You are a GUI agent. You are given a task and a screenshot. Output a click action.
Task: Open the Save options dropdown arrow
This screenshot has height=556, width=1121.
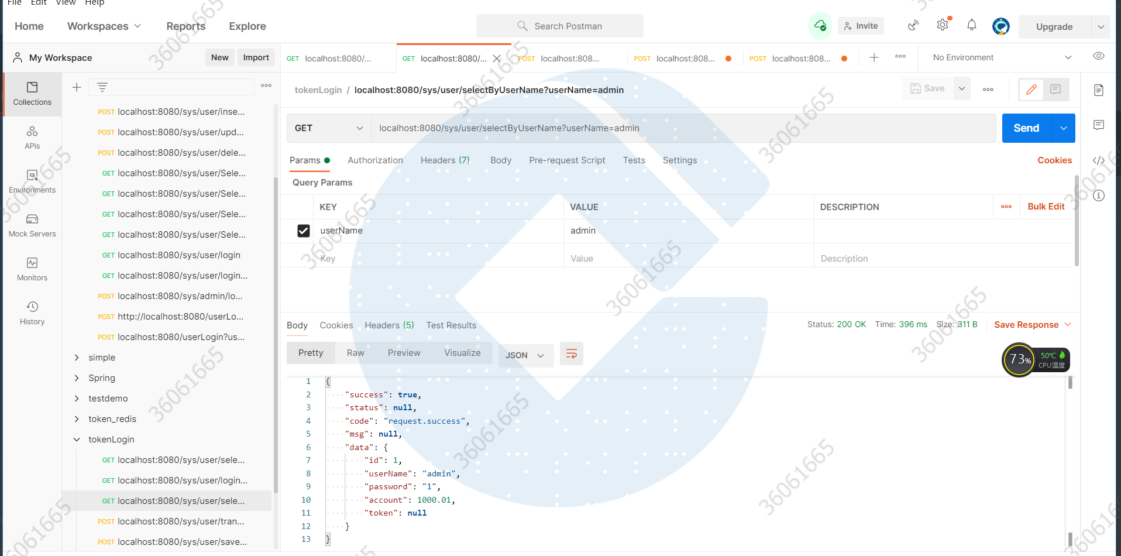tap(961, 88)
